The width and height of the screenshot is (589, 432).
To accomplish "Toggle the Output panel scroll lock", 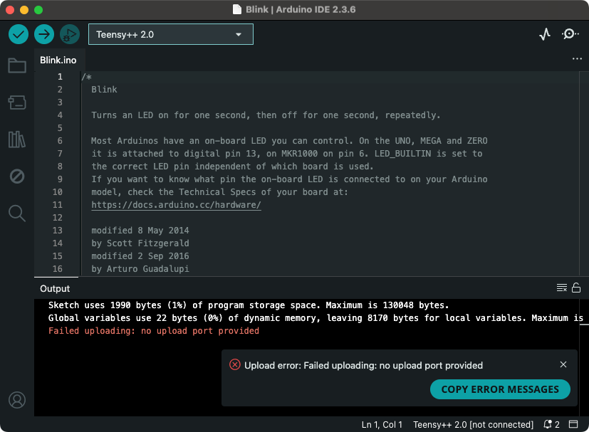I will click(x=576, y=288).
